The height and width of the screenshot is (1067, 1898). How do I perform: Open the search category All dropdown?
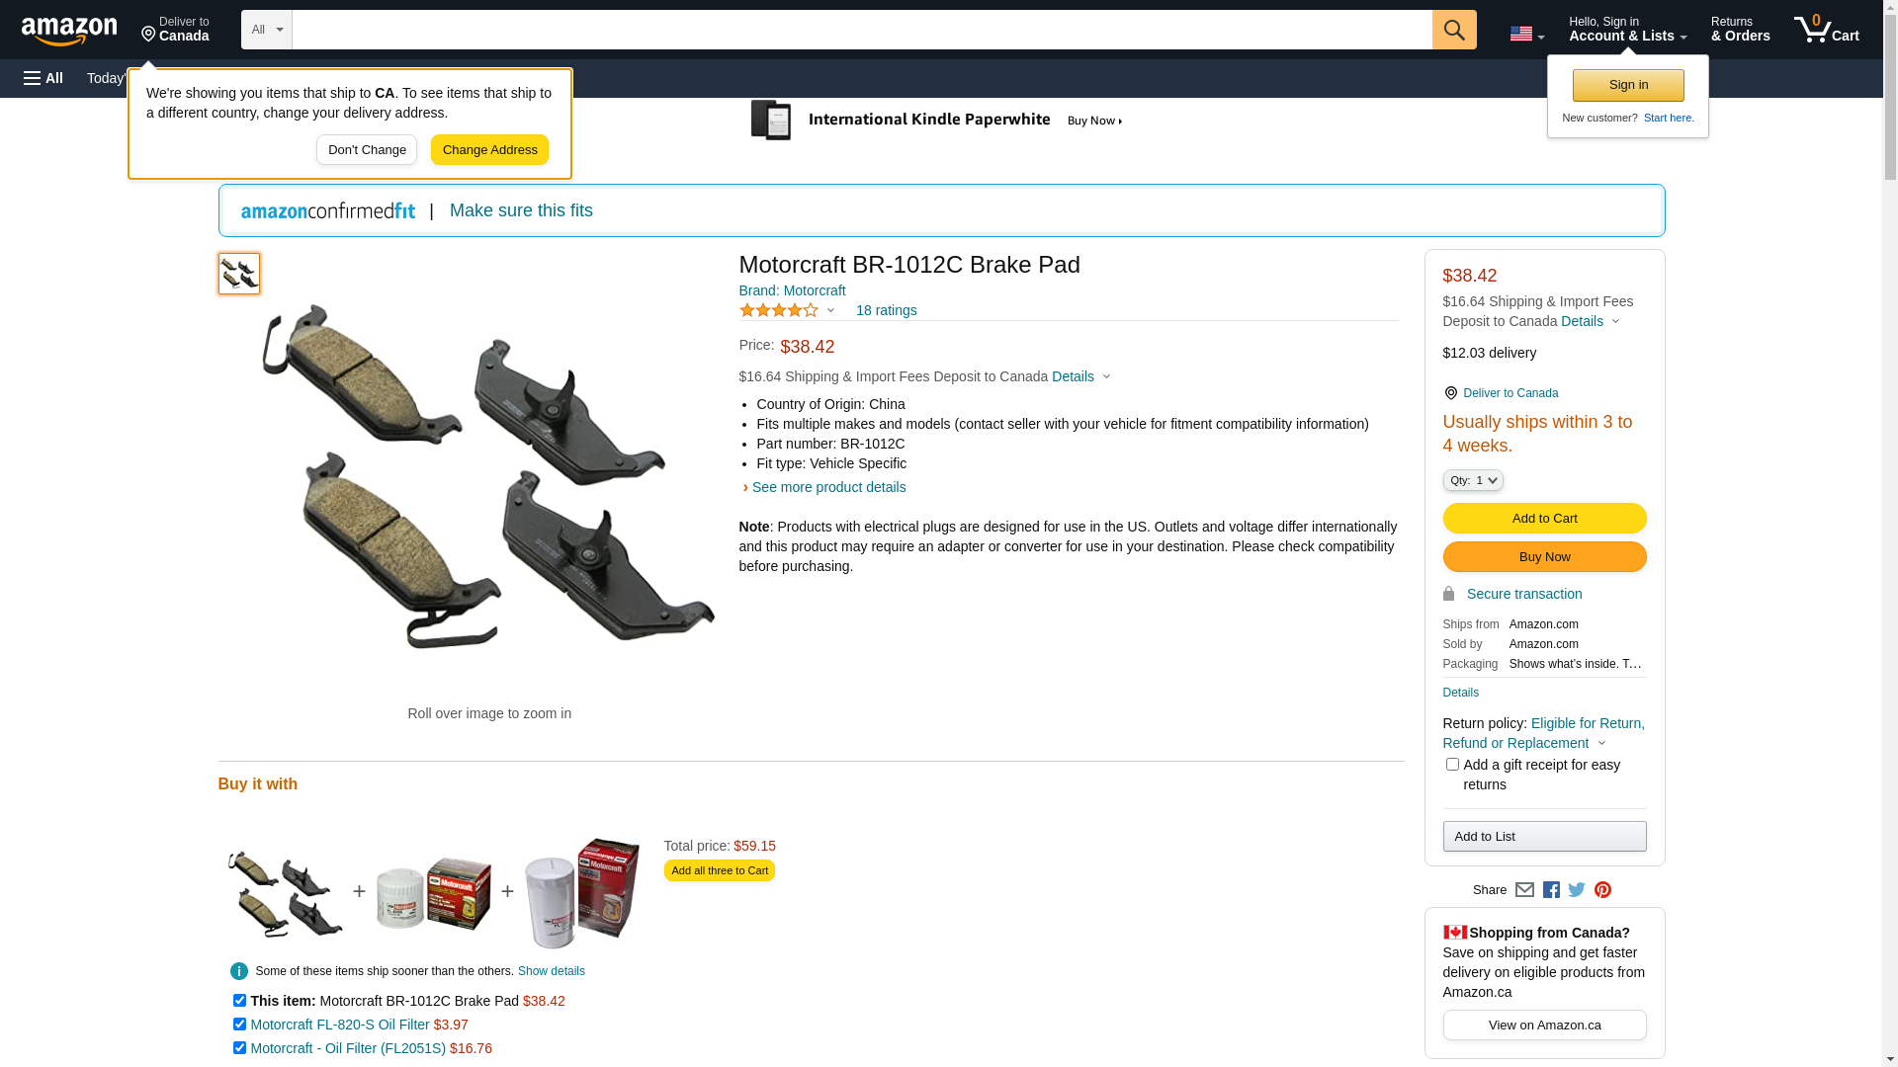click(267, 30)
